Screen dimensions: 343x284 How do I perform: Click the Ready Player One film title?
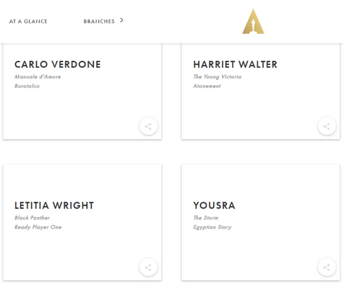coord(38,227)
